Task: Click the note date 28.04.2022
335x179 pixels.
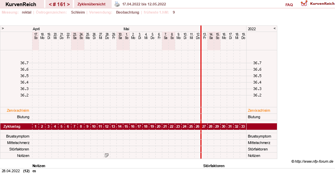Action: click(x=11, y=171)
